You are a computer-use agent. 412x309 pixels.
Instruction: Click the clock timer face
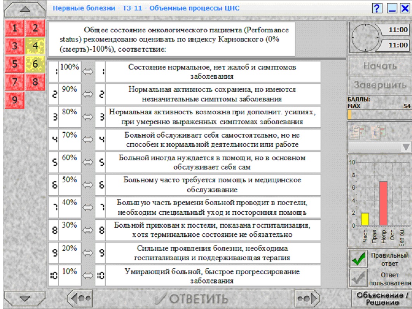pyautogui.click(x=365, y=38)
